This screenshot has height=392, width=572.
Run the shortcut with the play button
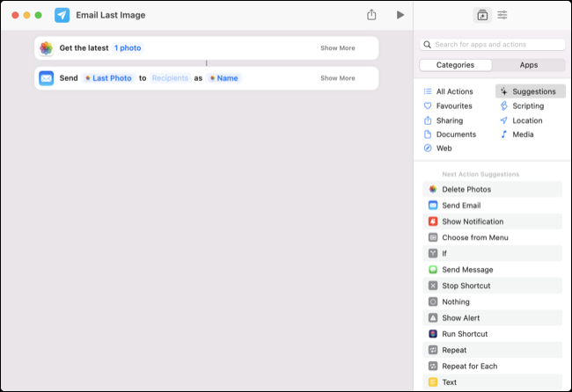(x=400, y=15)
